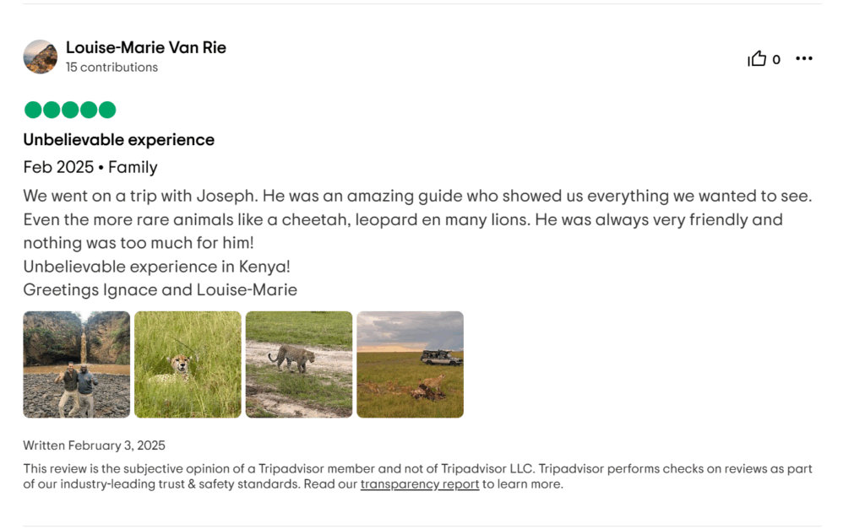This screenshot has height=529, width=865.
Task: Click the Unbelievable experience review title
Action: pyautogui.click(x=118, y=139)
